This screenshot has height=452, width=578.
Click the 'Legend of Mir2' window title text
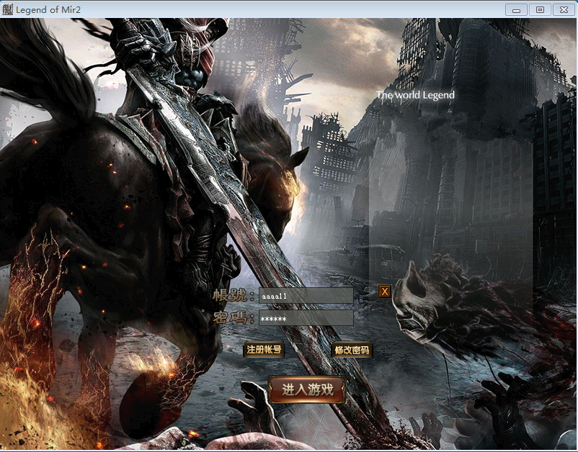click(48, 9)
